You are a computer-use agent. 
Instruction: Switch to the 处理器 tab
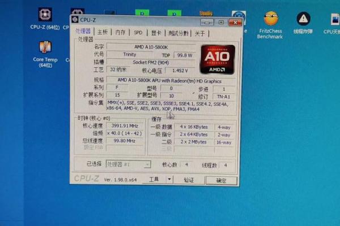(83, 31)
